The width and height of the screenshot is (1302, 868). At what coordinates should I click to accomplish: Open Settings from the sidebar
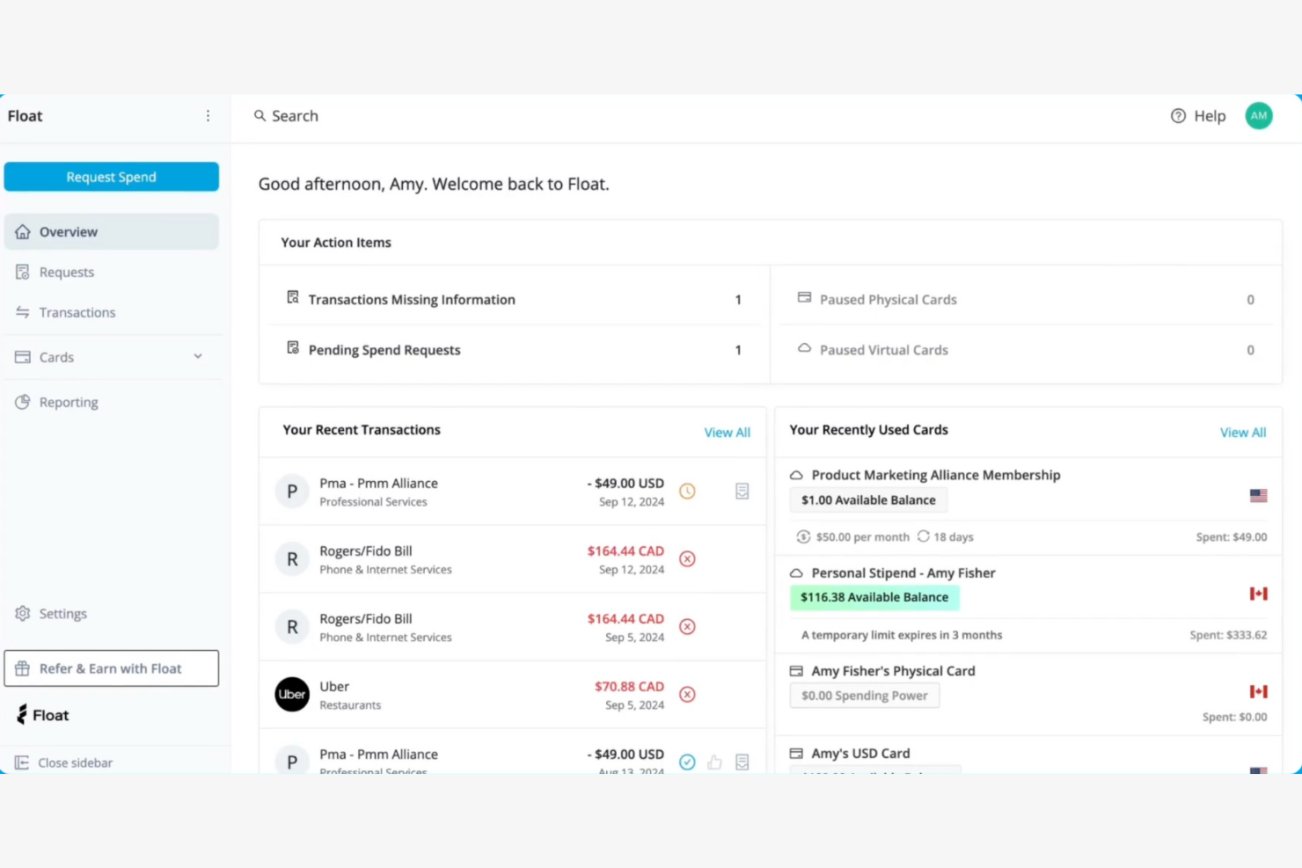coord(62,613)
